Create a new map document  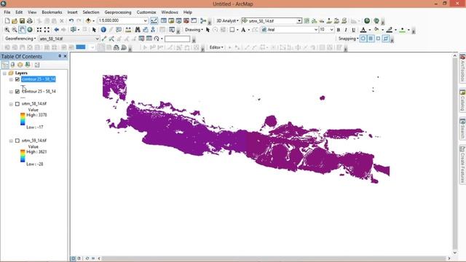point(7,21)
